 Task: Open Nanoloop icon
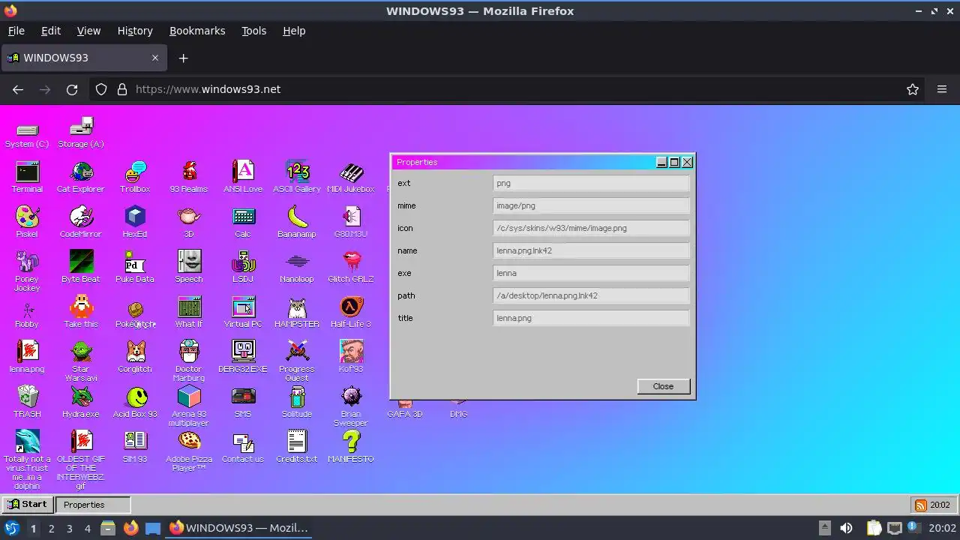[297, 268]
